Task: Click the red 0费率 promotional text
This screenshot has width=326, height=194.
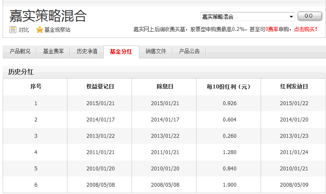Action: (272, 30)
